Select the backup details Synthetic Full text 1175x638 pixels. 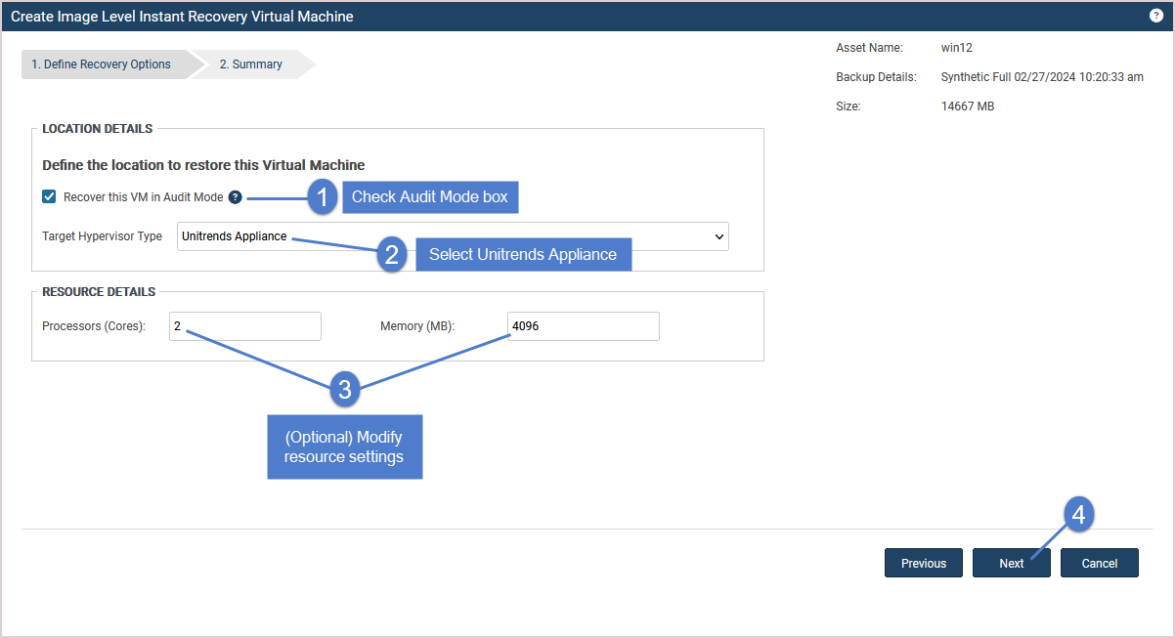point(1042,77)
